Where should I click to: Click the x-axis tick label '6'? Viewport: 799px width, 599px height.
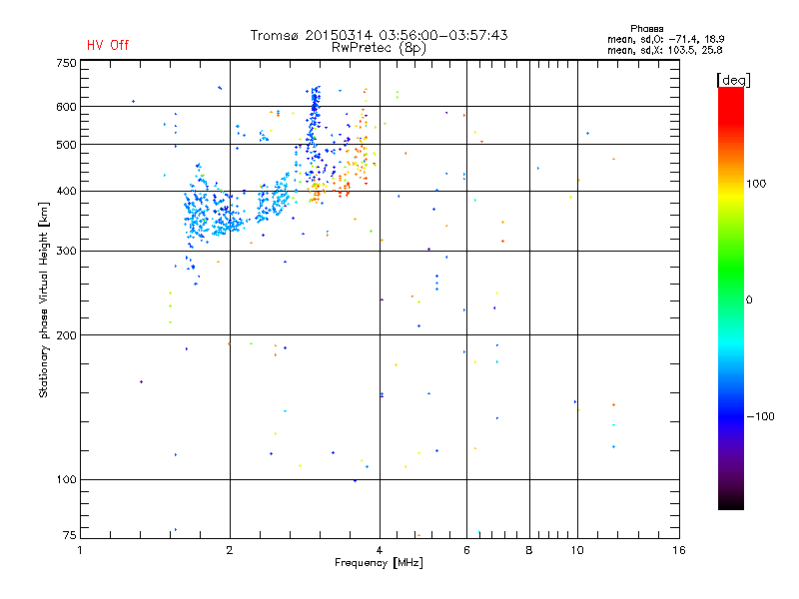(x=466, y=550)
